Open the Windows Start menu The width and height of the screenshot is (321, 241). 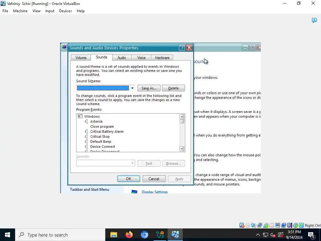coord(8,235)
